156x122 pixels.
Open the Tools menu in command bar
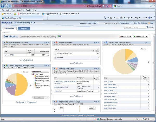click(144, 18)
